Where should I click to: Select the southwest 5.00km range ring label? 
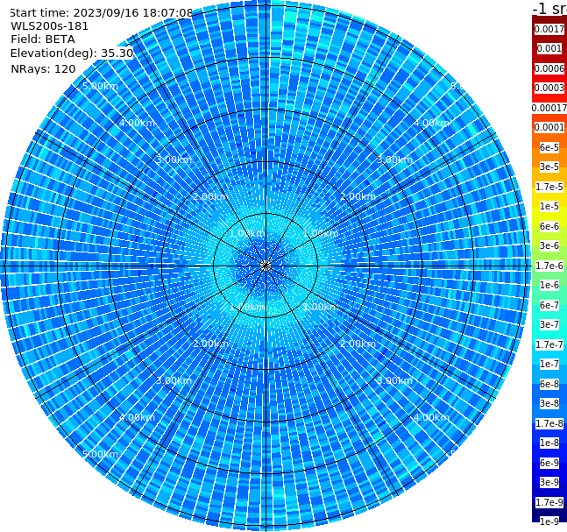pos(100,454)
